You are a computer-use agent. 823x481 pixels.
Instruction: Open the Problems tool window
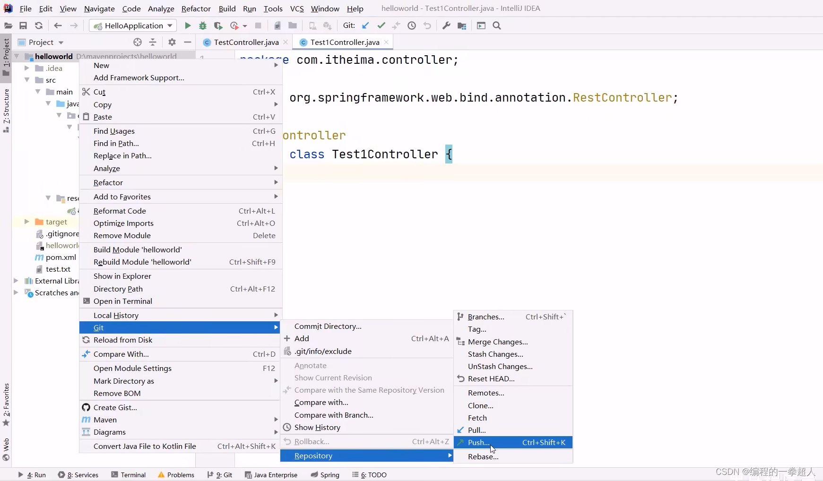(176, 475)
